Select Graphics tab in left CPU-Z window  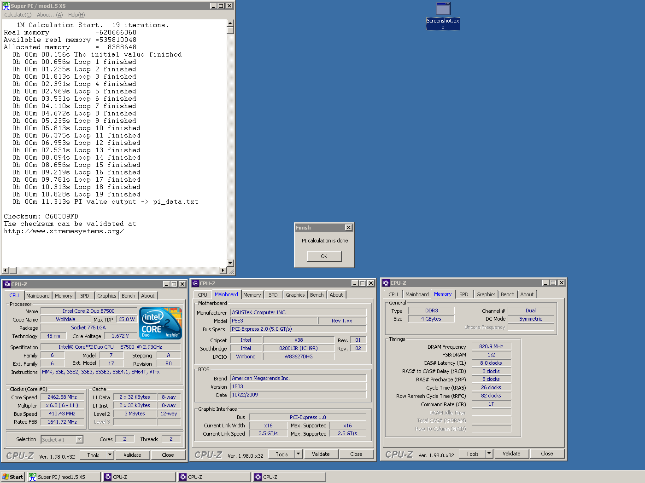(x=107, y=296)
